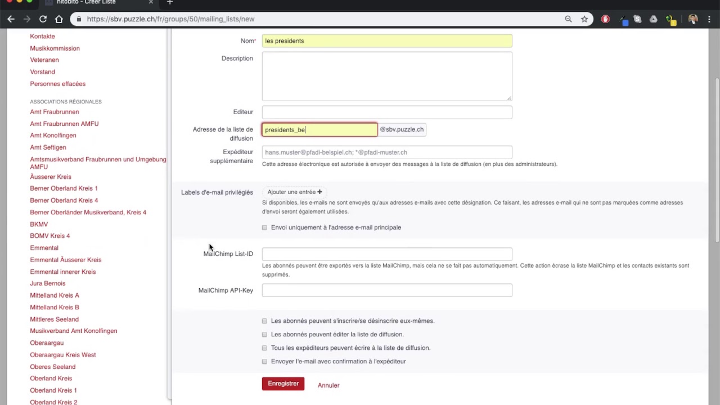Open Mittelland Kreis B link
Viewport: 720px width, 405px height.
pos(55,307)
